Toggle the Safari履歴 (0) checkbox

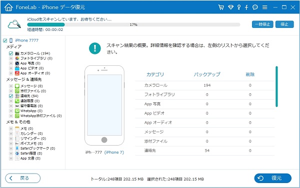[x=11, y=154]
